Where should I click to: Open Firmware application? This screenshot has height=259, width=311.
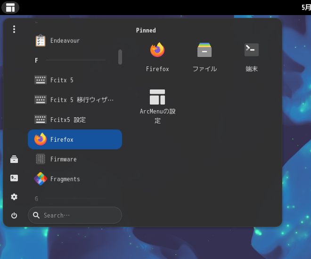point(75,159)
